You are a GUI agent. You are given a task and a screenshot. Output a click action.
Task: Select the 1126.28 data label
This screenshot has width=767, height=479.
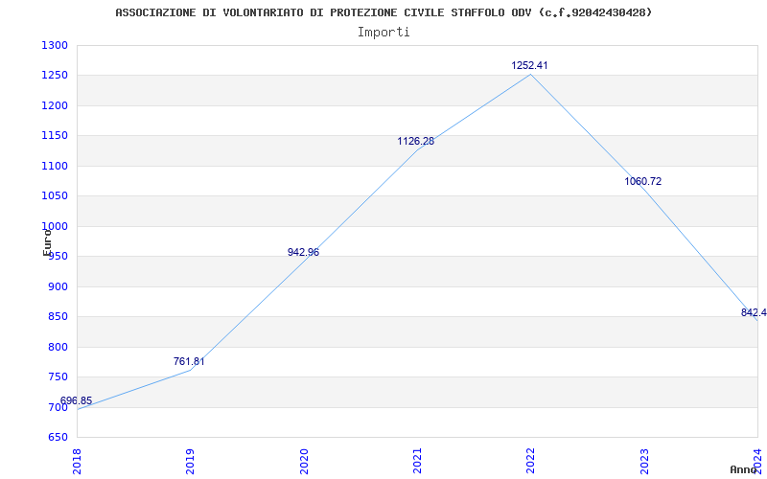pyautogui.click(x=416, y=141)
